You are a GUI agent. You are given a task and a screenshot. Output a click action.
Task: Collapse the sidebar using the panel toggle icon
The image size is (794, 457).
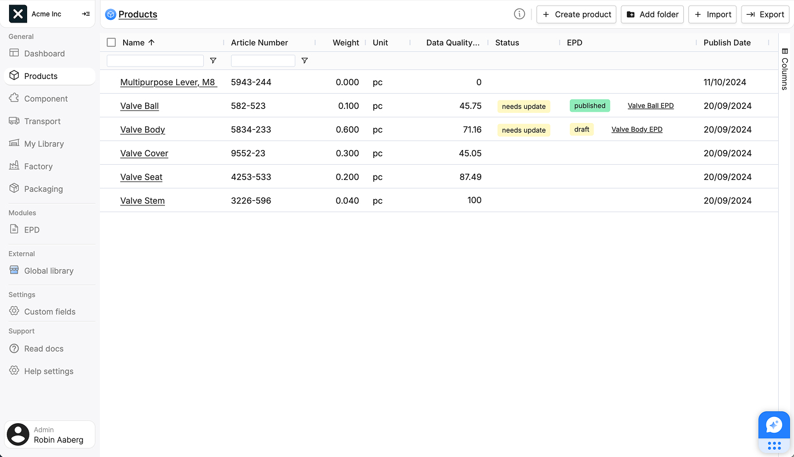pos(86,14)
